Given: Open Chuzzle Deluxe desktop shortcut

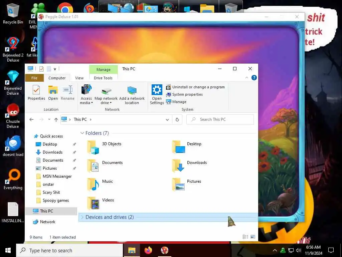Looking at the screenshot, I should [13, 116].
